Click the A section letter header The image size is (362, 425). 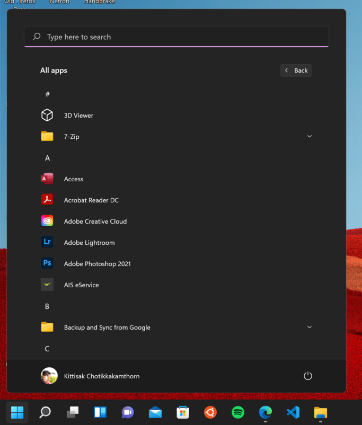tap(48, 158)
